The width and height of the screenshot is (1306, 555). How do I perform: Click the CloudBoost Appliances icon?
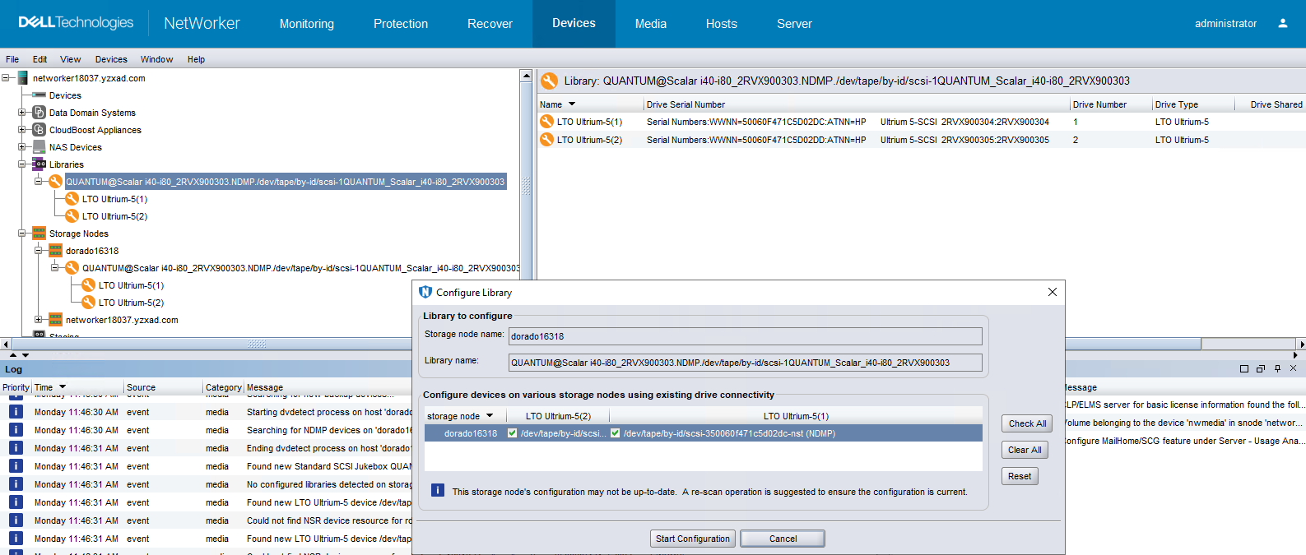[x=39, y=130]
